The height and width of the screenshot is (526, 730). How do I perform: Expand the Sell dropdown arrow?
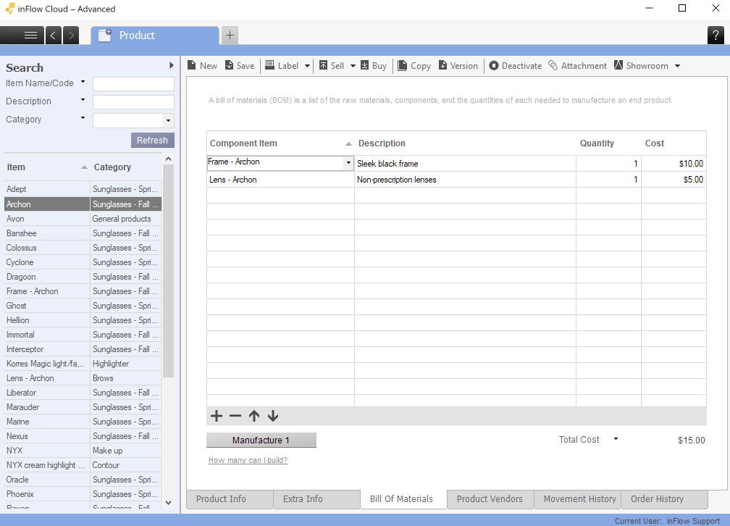(x=353, y=66)
